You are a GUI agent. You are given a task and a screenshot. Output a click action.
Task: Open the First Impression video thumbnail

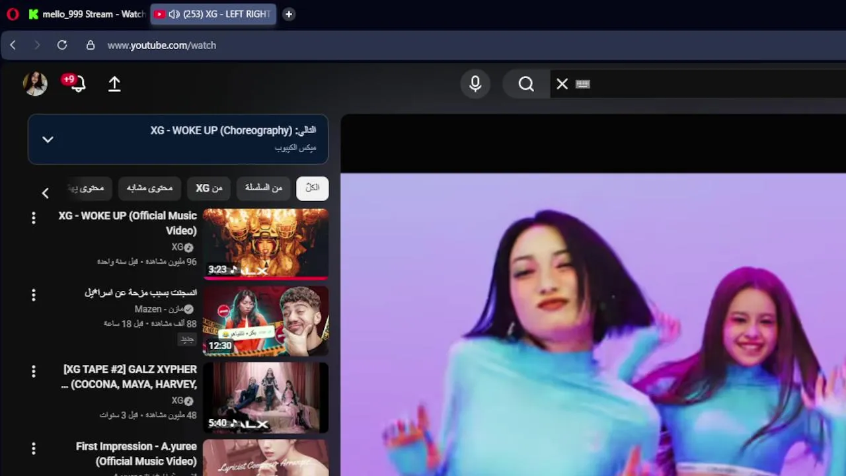click(x=265, y=457)
